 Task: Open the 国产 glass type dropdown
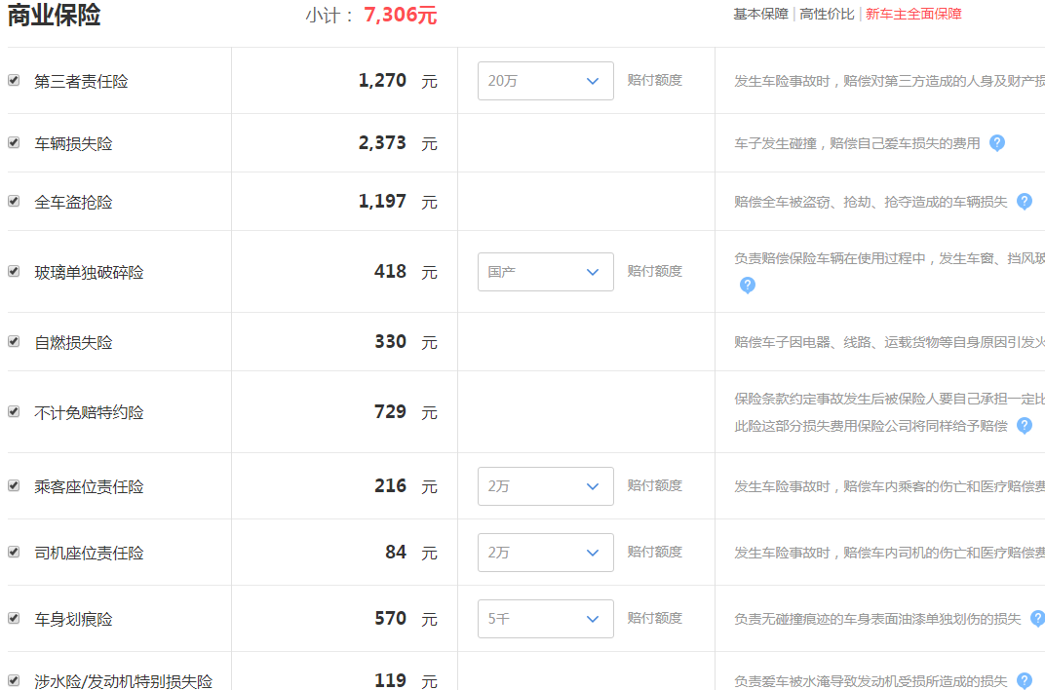tap(545, 272)
